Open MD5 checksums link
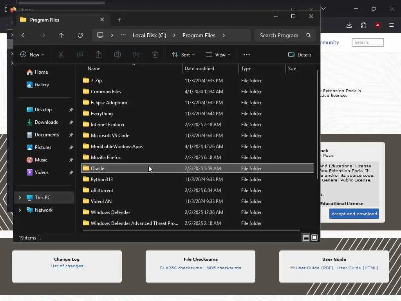Screen dimensions: 401x301 [x=224, y=268]
